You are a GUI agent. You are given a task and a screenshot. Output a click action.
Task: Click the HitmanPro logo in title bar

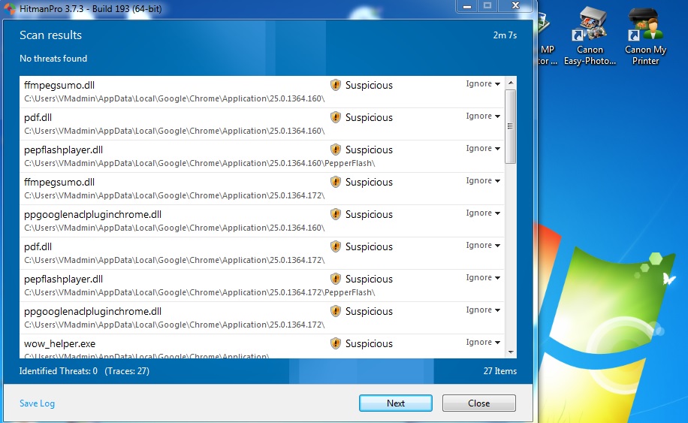click(10, 8)
